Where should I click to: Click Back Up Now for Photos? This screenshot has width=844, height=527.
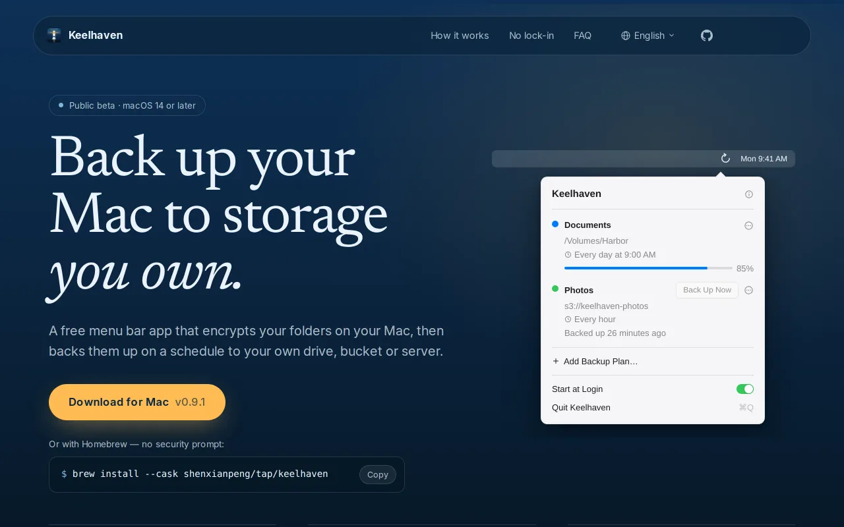click(707, 290)
